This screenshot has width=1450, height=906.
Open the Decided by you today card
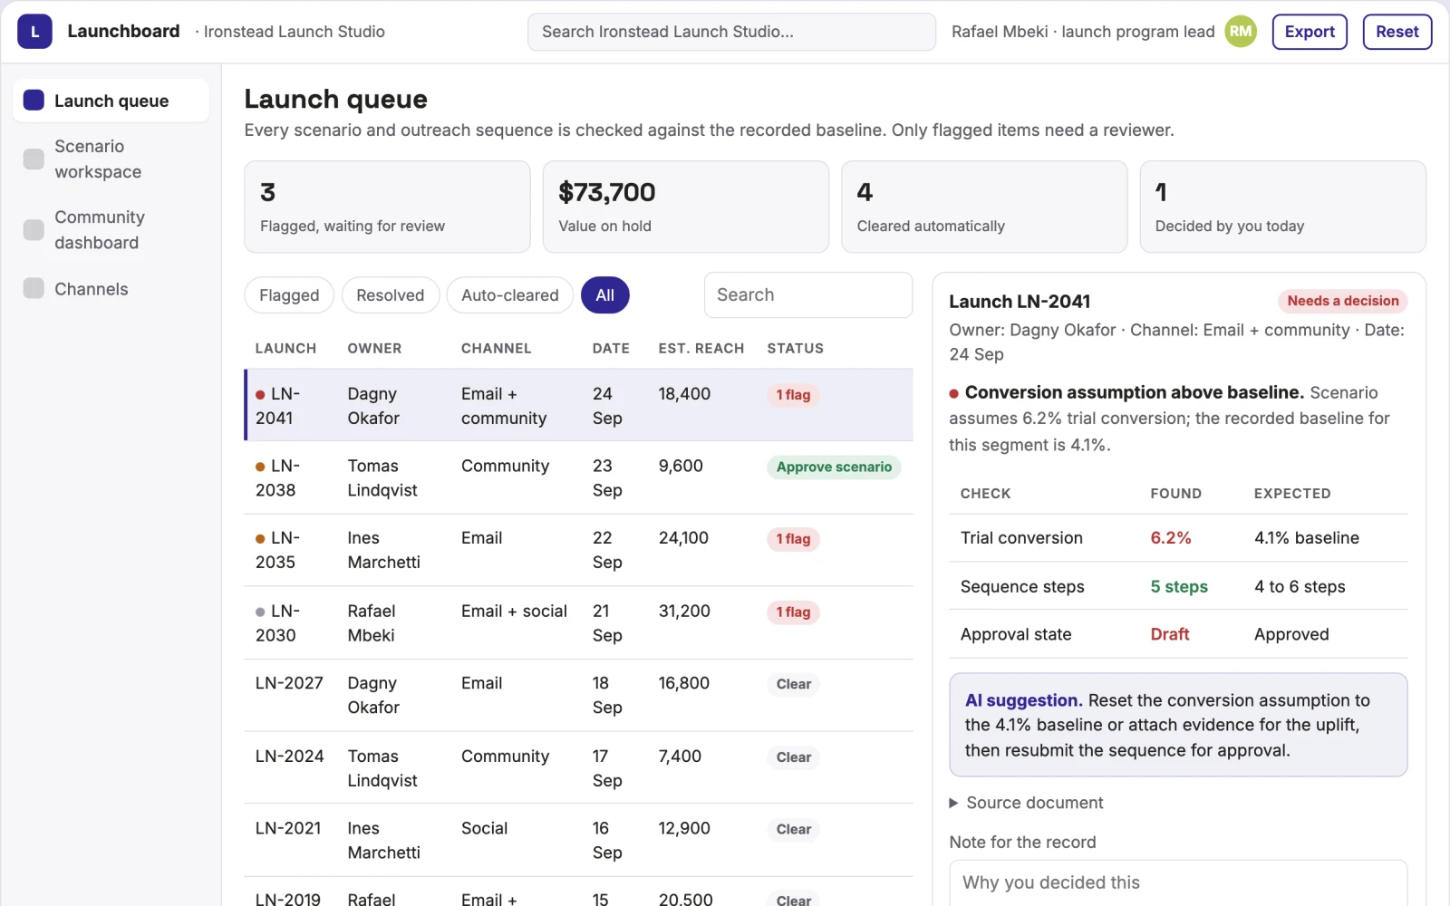pos(1283,207)
